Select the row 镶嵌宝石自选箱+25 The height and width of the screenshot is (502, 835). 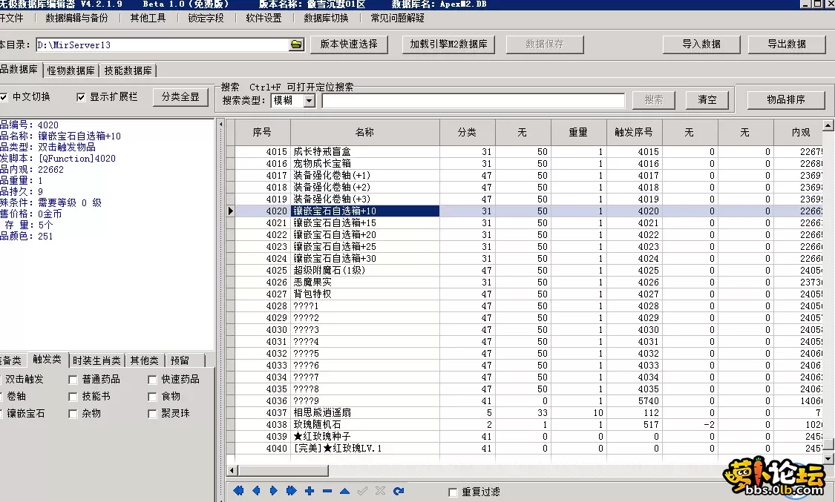pos(528,247)
